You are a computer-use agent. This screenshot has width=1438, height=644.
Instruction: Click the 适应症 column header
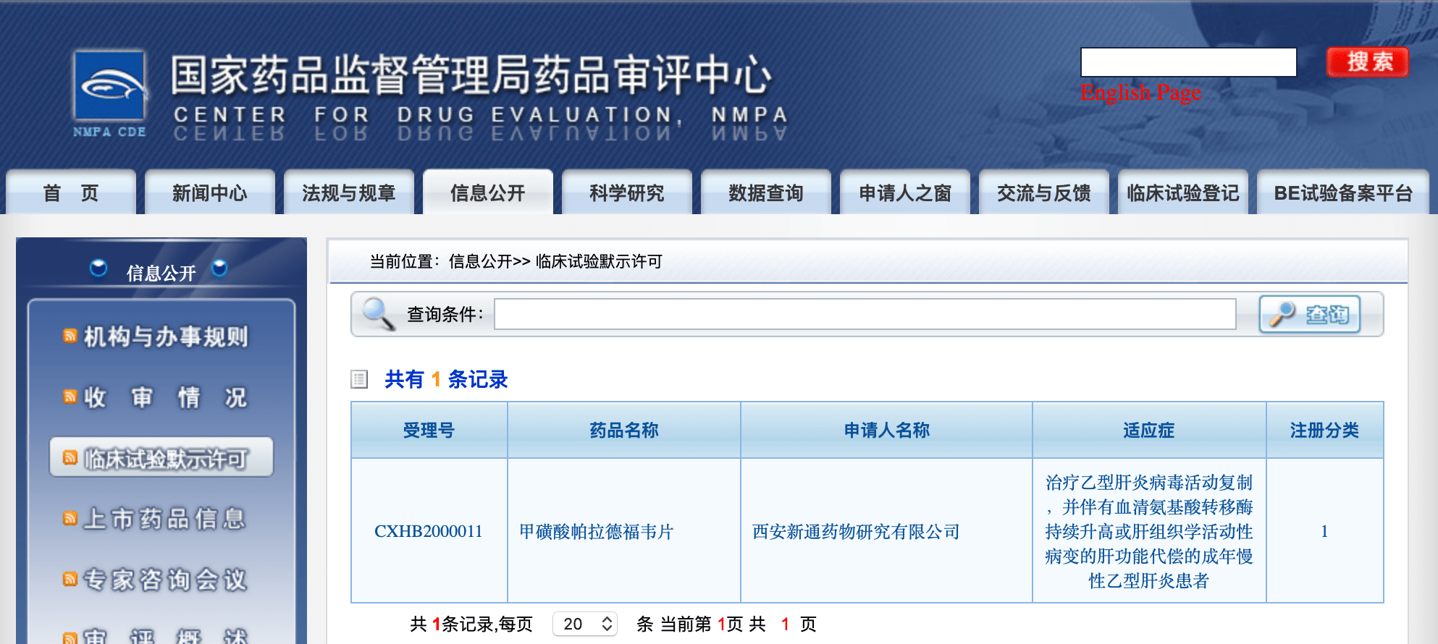tap(1149, 430)
